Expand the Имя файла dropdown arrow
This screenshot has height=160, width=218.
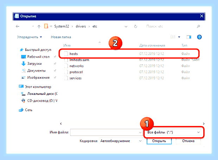(140, 132)
